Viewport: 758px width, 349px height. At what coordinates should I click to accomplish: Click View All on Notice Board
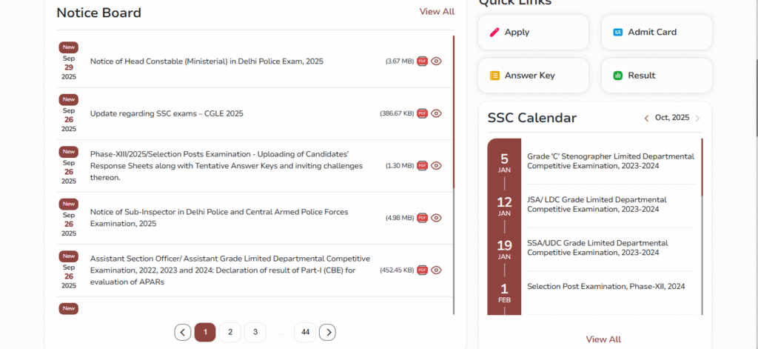coord(437,12)
